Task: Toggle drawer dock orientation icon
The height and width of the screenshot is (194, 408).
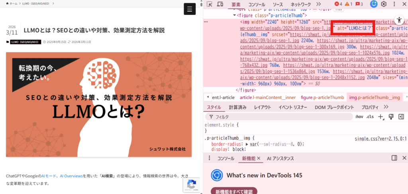Action: coord(394,158)
